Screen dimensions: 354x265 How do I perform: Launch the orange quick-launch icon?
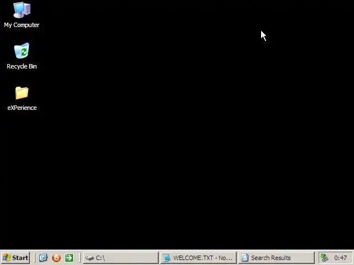coord(56,258)
